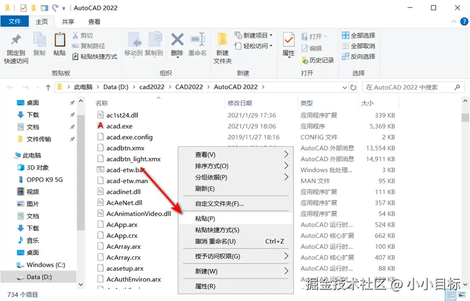Click Data (D:) in the address breadcrumb
This screenshot has width=470, height=301.
point(116,87)
